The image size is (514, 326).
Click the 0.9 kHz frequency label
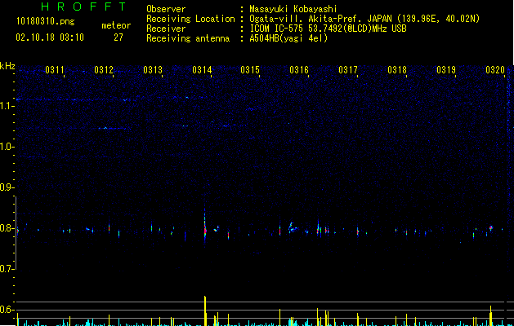click(7, 187)
